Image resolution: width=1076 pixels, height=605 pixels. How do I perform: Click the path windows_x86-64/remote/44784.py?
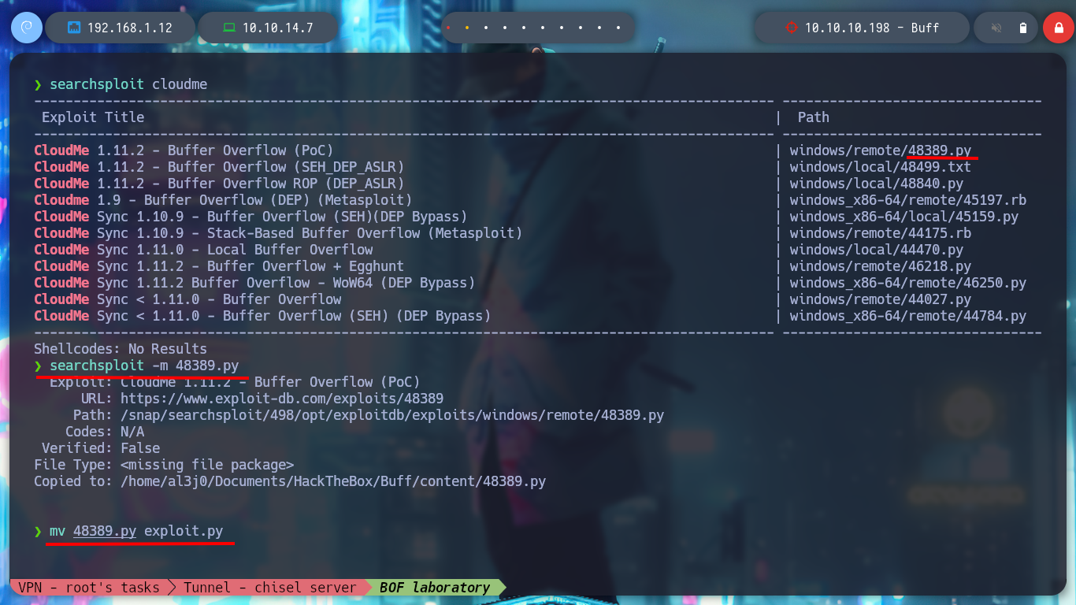pos(908,316)
